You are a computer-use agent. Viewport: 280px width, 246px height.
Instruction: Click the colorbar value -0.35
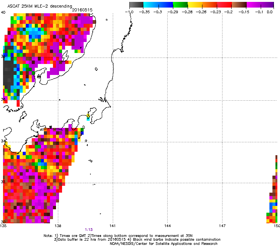pos(144,12)
